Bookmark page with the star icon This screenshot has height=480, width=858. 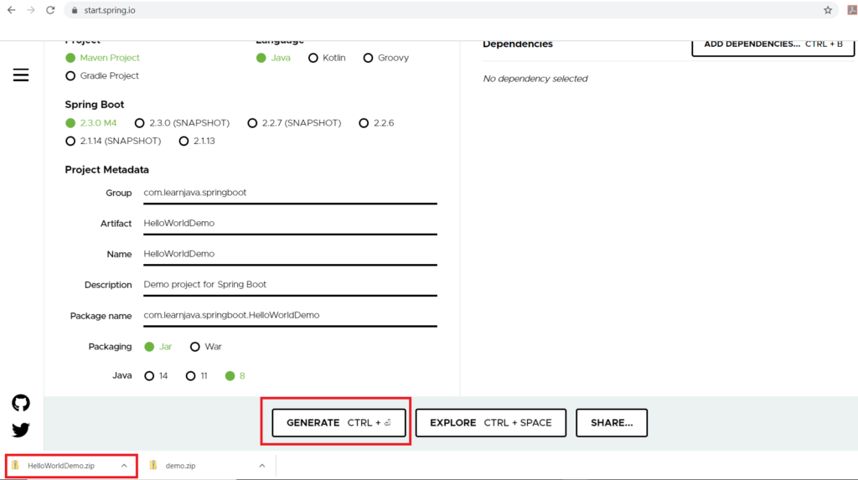828,10
